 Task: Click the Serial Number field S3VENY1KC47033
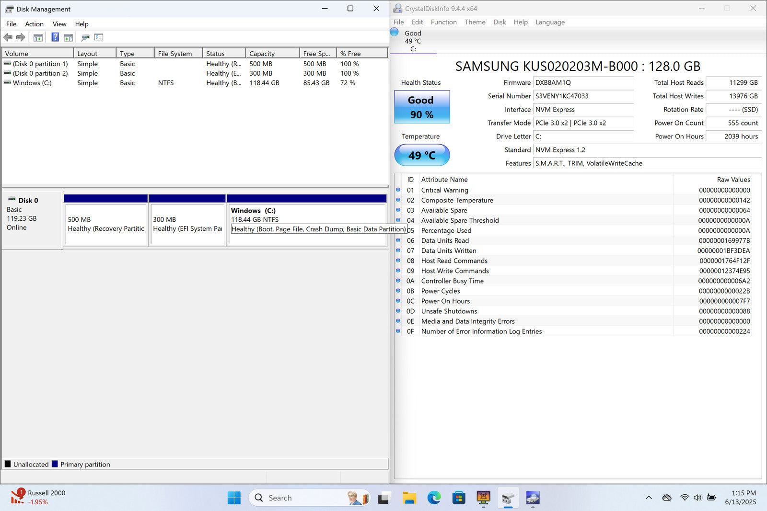click(583, 96)
